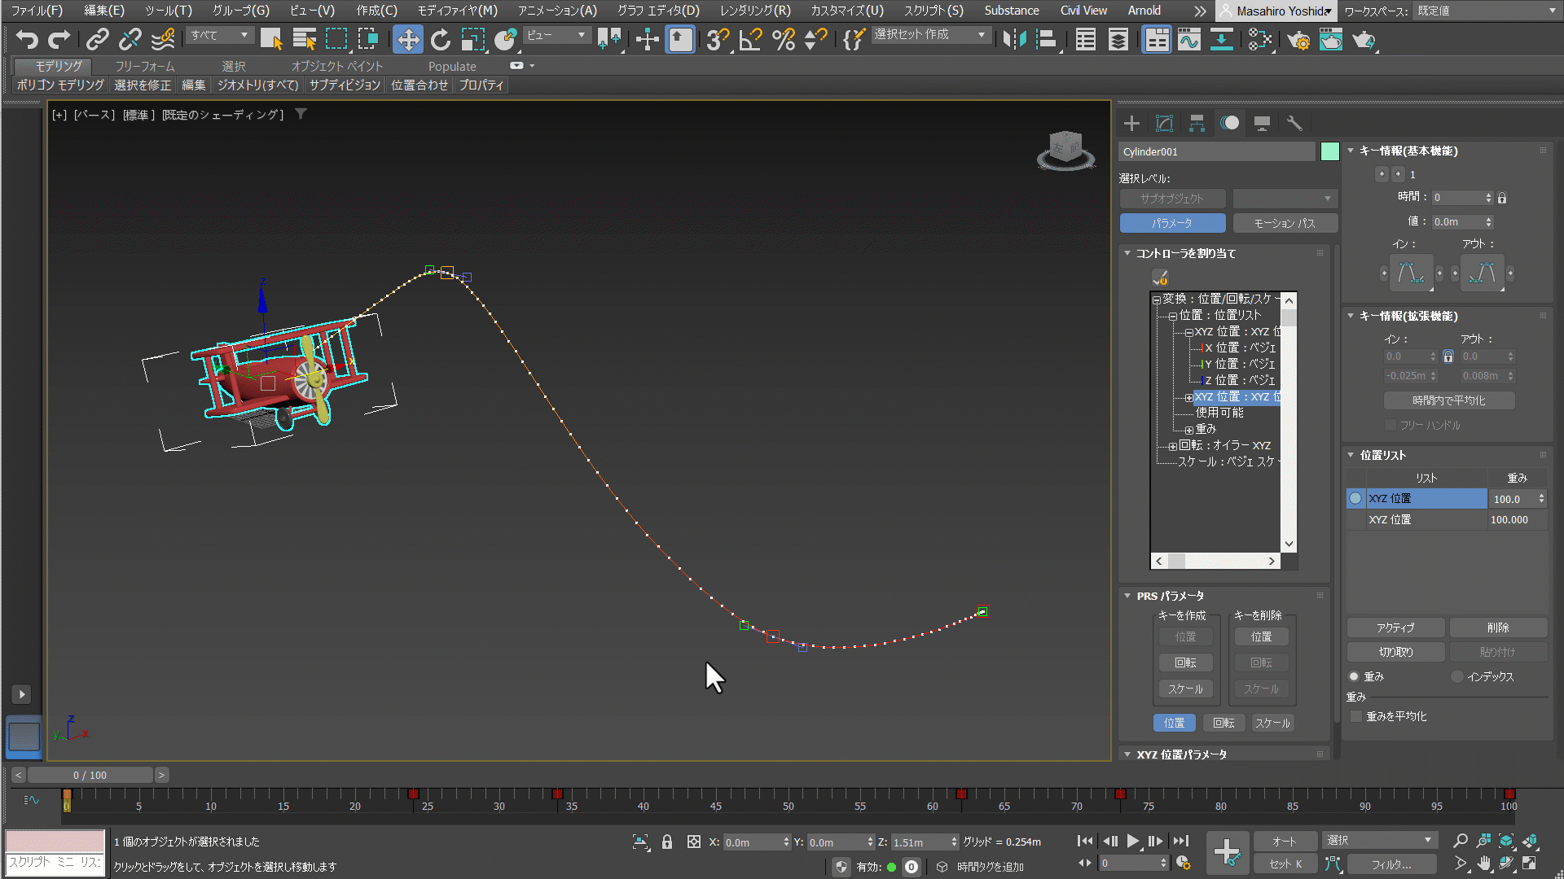Open the 選択 key filter dropdown

(1379, 841)
